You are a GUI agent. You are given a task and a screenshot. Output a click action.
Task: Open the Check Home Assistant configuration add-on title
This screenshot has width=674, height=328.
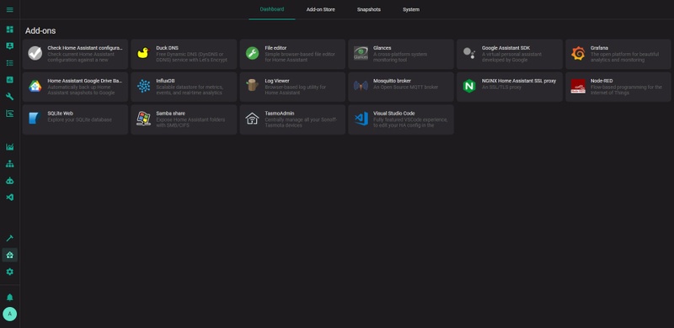pyautogui.click(x=85, y=48)
